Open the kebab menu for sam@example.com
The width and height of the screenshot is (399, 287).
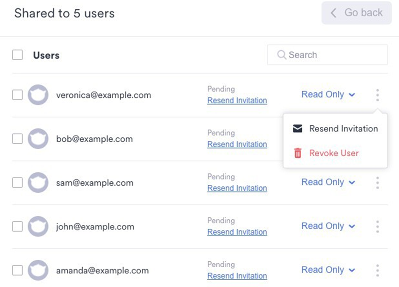pos(377,182)
